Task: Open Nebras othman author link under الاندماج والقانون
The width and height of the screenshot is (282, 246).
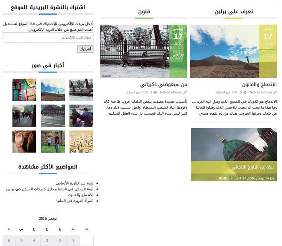Action: (x=261, y=92)
